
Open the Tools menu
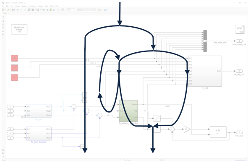click(x=52, y=6)
